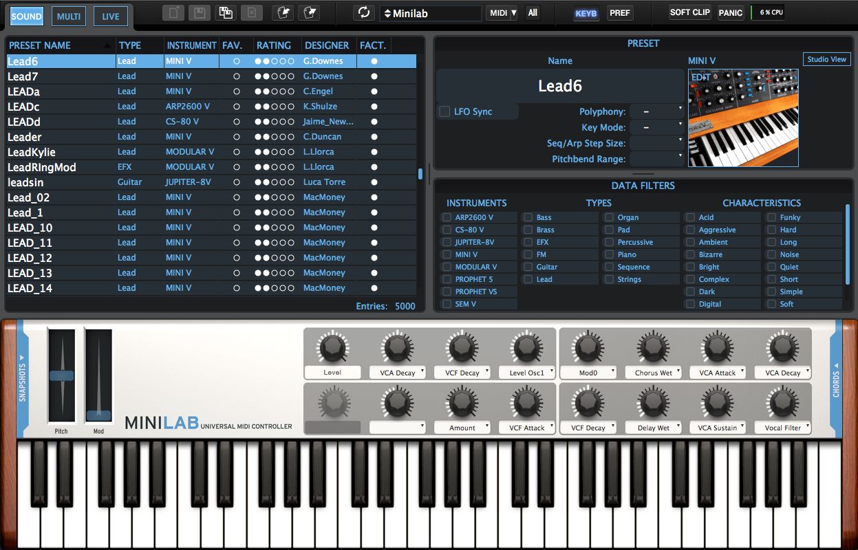
Task: Click the save-as double floppy icon
Action: (x=225, y=13)
